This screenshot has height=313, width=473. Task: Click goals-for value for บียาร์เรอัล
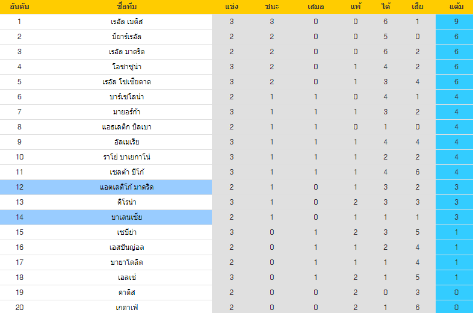pyautogui.click(x=386, y=37)
